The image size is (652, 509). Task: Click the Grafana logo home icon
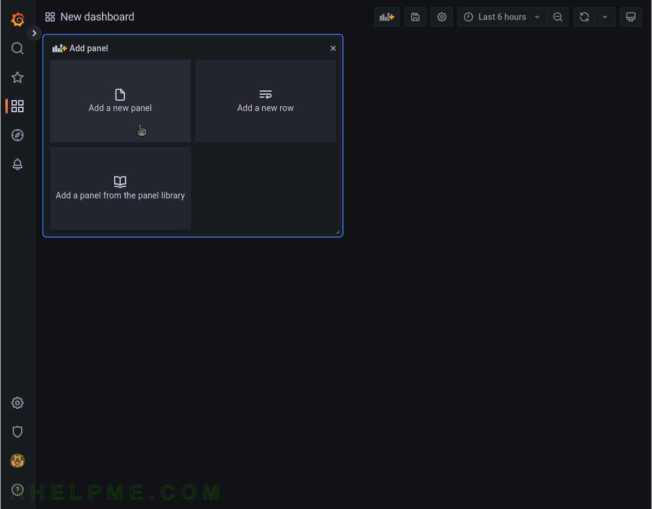tap(18, 19)
